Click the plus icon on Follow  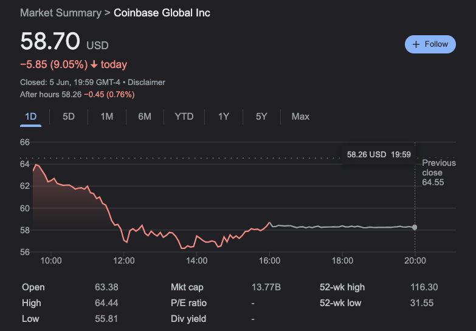[x=416, y=44]
